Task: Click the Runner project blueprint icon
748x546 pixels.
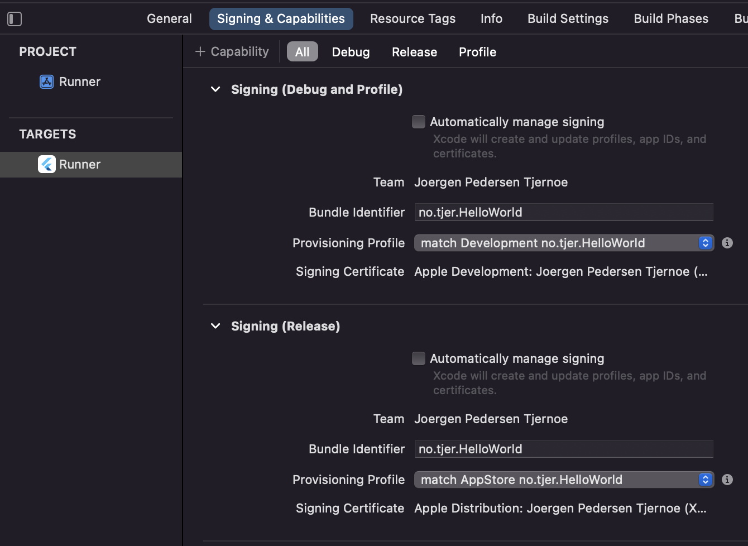Action: (46, 82)
